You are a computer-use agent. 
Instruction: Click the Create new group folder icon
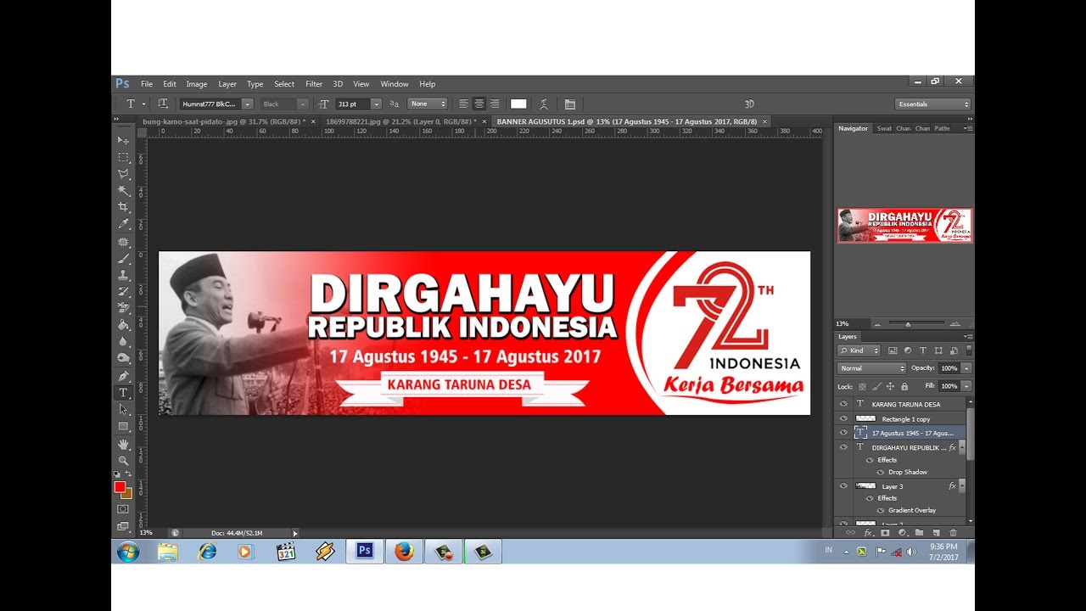(919, 533)
